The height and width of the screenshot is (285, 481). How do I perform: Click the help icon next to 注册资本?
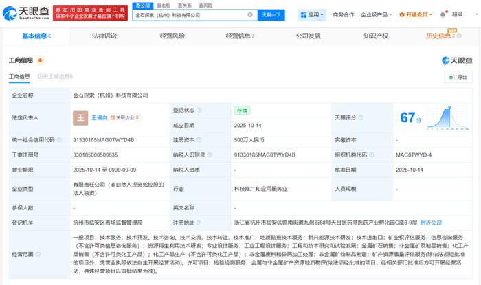click(199, 140)
